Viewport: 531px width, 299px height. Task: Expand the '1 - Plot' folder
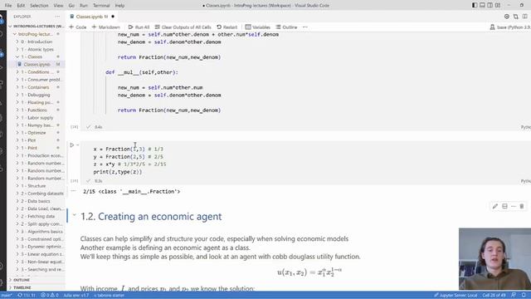(x=37, y=140)
